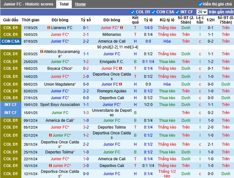The width and height of the screenshot is (234, 178).
Task: Uncheck the CON CSA league filter
Action: 153,12
